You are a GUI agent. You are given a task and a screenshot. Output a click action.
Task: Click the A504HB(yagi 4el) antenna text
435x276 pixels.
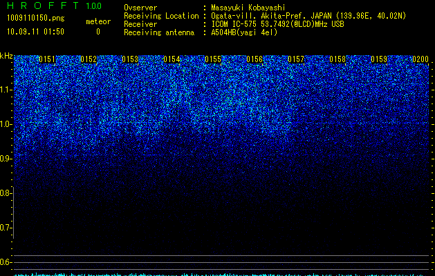point(244,32)
